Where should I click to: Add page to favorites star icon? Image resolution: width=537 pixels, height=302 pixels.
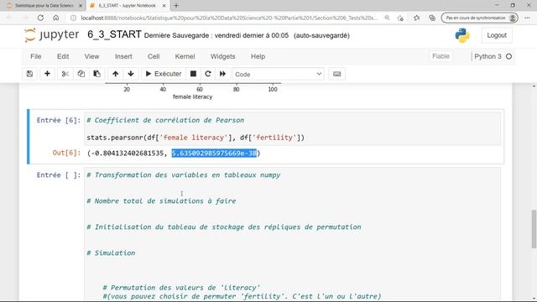(400, 18)
